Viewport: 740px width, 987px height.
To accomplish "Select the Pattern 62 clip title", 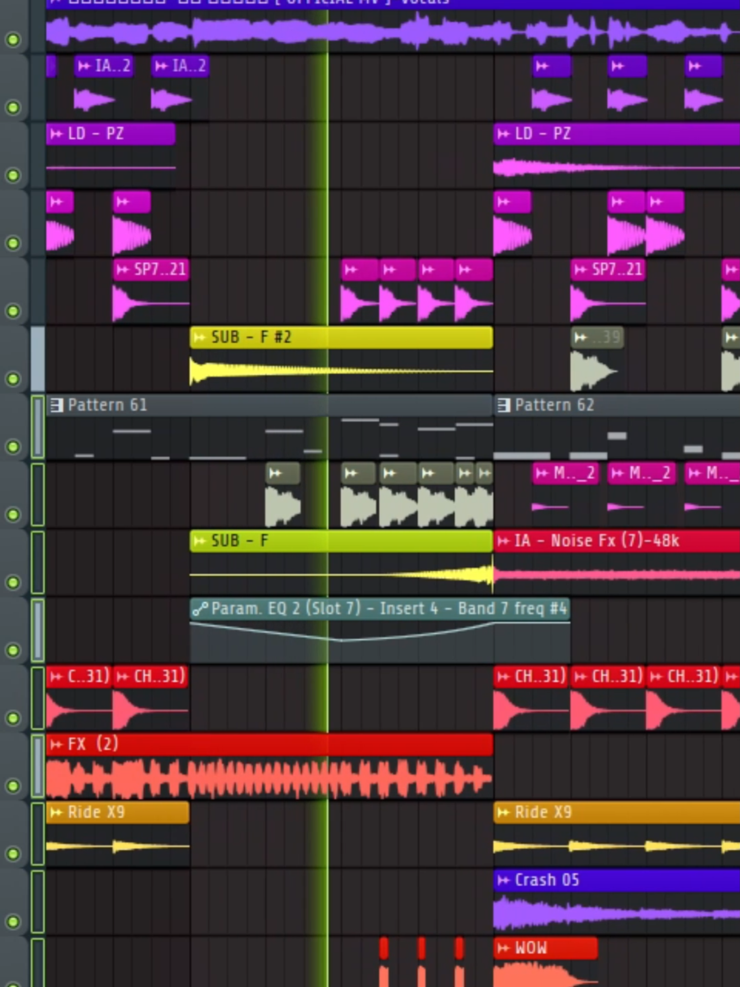I will tap(555, 406).
